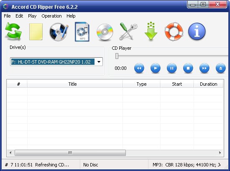Click the blue info about icon
Viewport: 230px width, 171px height.
pos(197,31)
